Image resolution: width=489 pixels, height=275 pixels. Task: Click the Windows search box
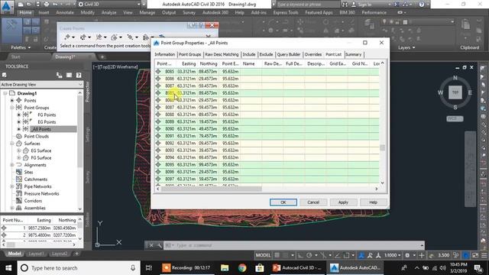tap(78, 268)
